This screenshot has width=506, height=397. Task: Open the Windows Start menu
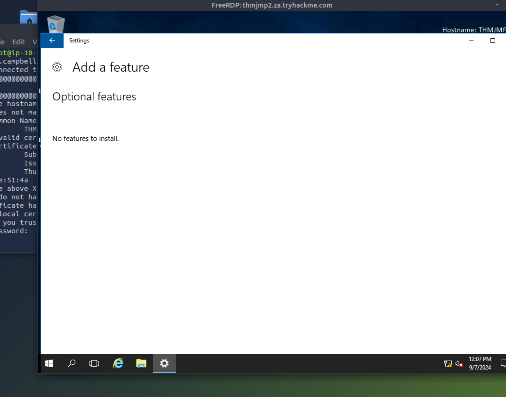[49, 363]
